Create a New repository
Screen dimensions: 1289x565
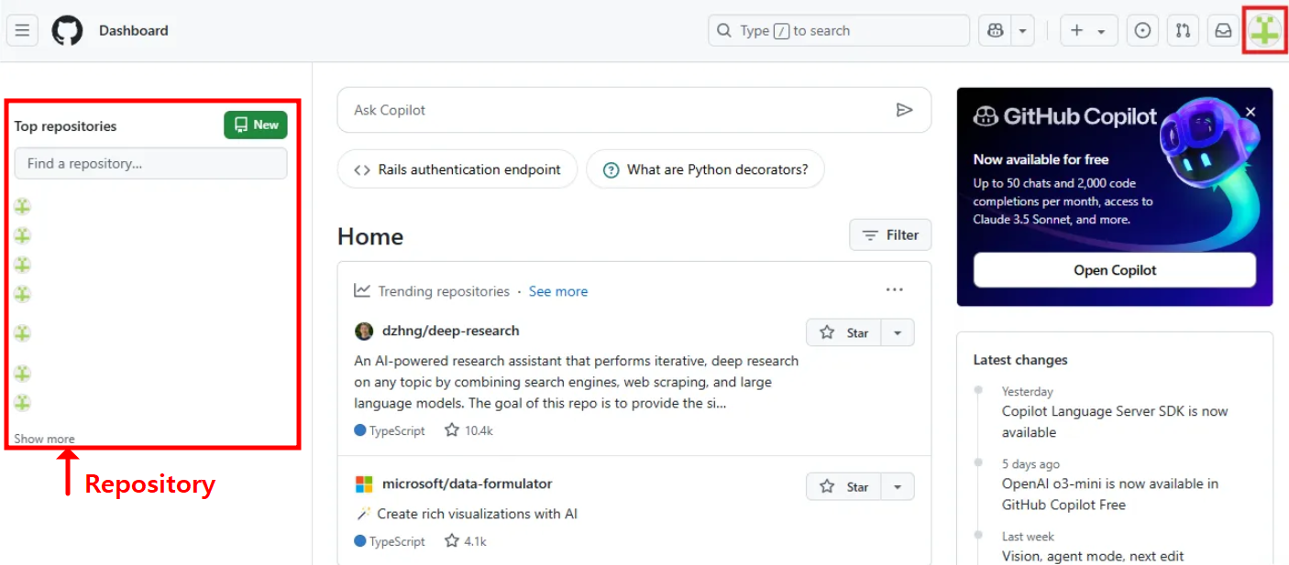click(x=256, y=125)
